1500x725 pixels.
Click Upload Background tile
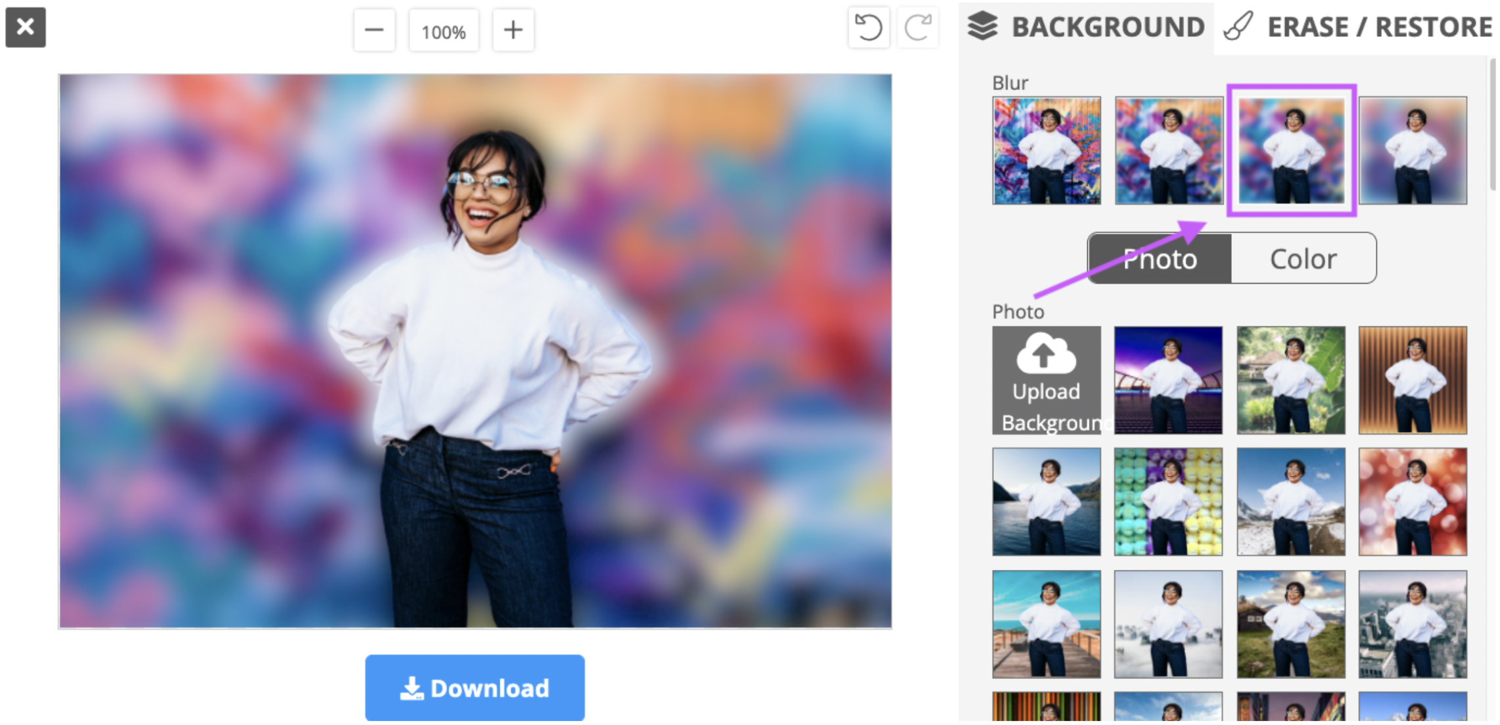pos(1046,380)
